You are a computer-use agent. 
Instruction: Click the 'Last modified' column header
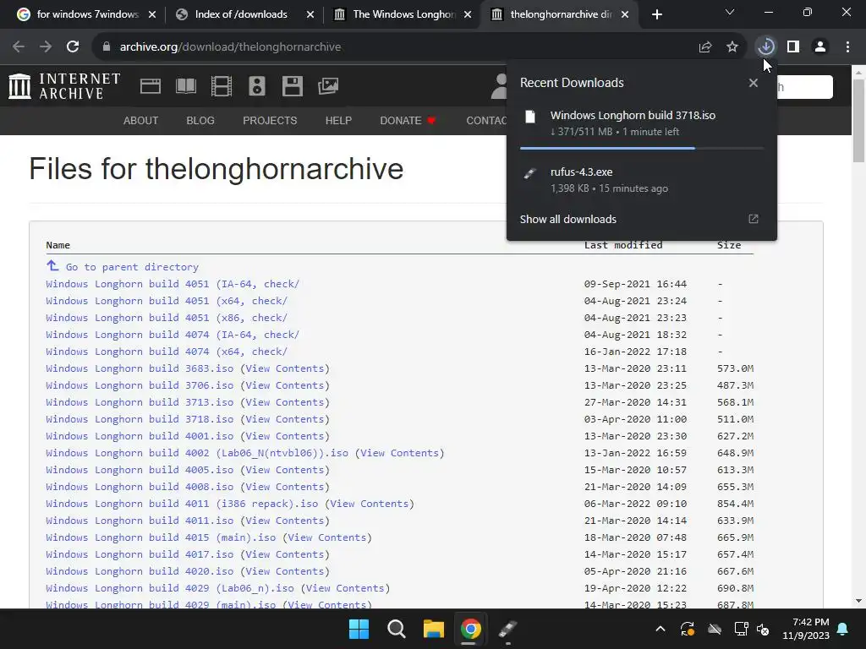coord(623,245)
